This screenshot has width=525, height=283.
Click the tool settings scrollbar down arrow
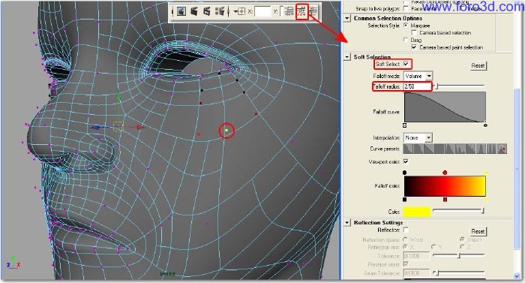pyautogui.click(x=517, y=276)
